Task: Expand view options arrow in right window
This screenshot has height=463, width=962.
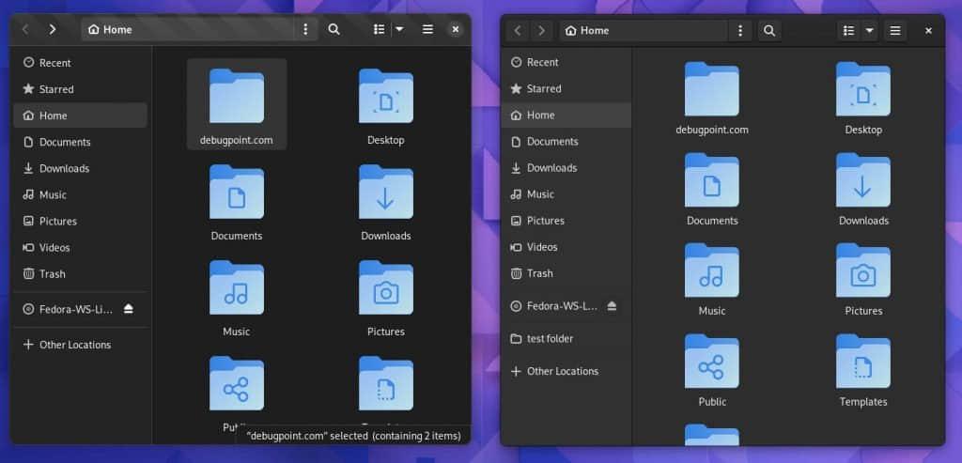Action: [x=870, y=31]
